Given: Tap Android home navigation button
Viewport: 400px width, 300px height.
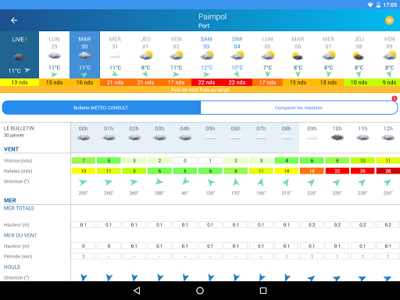Looking at the screenshot, I should (x=200, y=291).
